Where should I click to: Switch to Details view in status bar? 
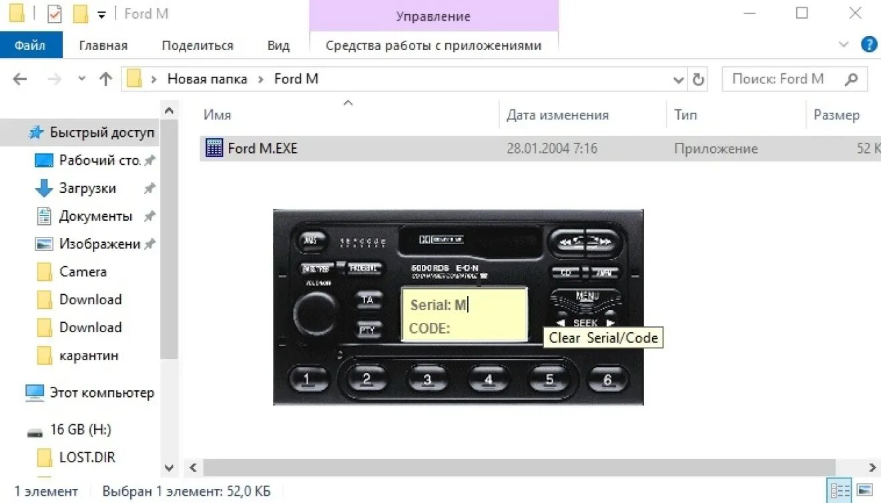click(839, 490)
